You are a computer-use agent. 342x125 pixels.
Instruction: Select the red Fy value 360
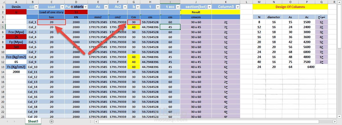pyautogui.click(x=16, y=47)
